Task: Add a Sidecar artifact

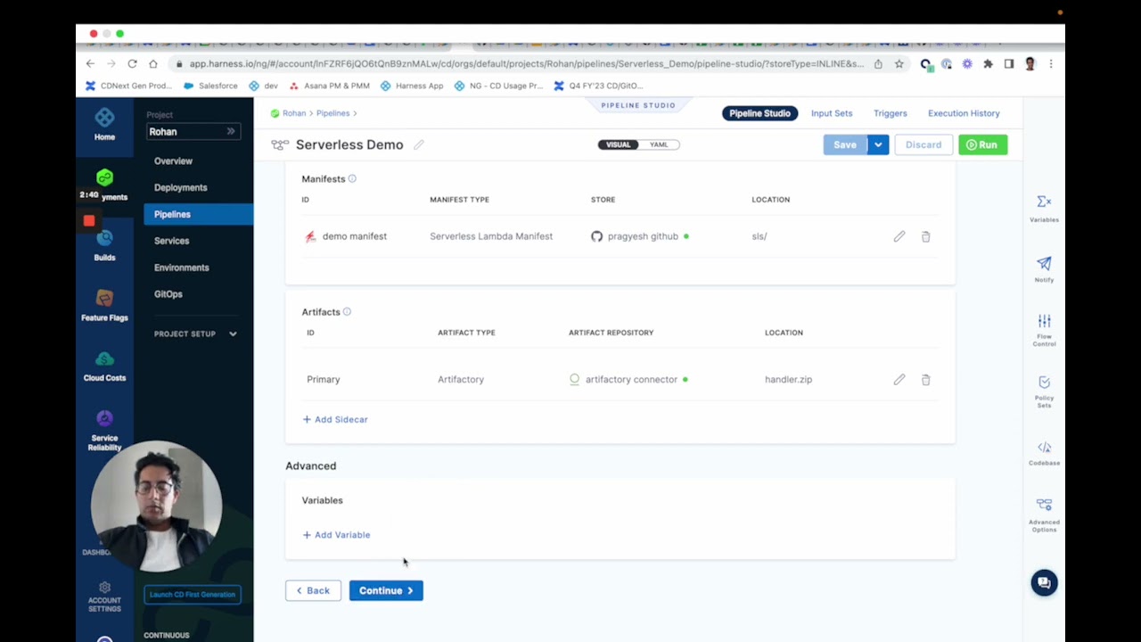Action: [x=335, y=419]
